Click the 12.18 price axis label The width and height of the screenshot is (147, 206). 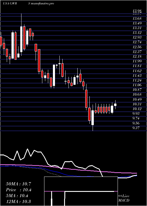click(x=137, y=57)
